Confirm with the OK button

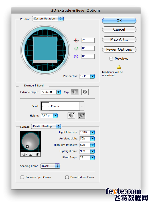coord(119,21)
